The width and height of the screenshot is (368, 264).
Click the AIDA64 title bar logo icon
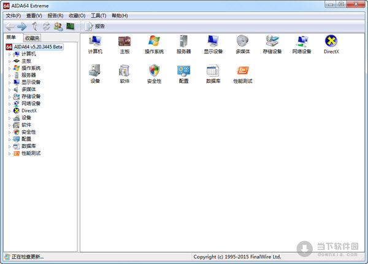click(x=6, y=6)
